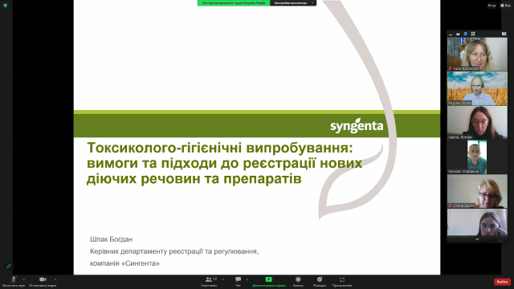The image size is (514, 289).
Task: Expand participants options arrow
Action: click(223, 279)
